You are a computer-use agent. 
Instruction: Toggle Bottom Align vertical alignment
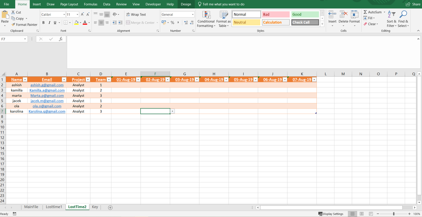tap(107, 14)
